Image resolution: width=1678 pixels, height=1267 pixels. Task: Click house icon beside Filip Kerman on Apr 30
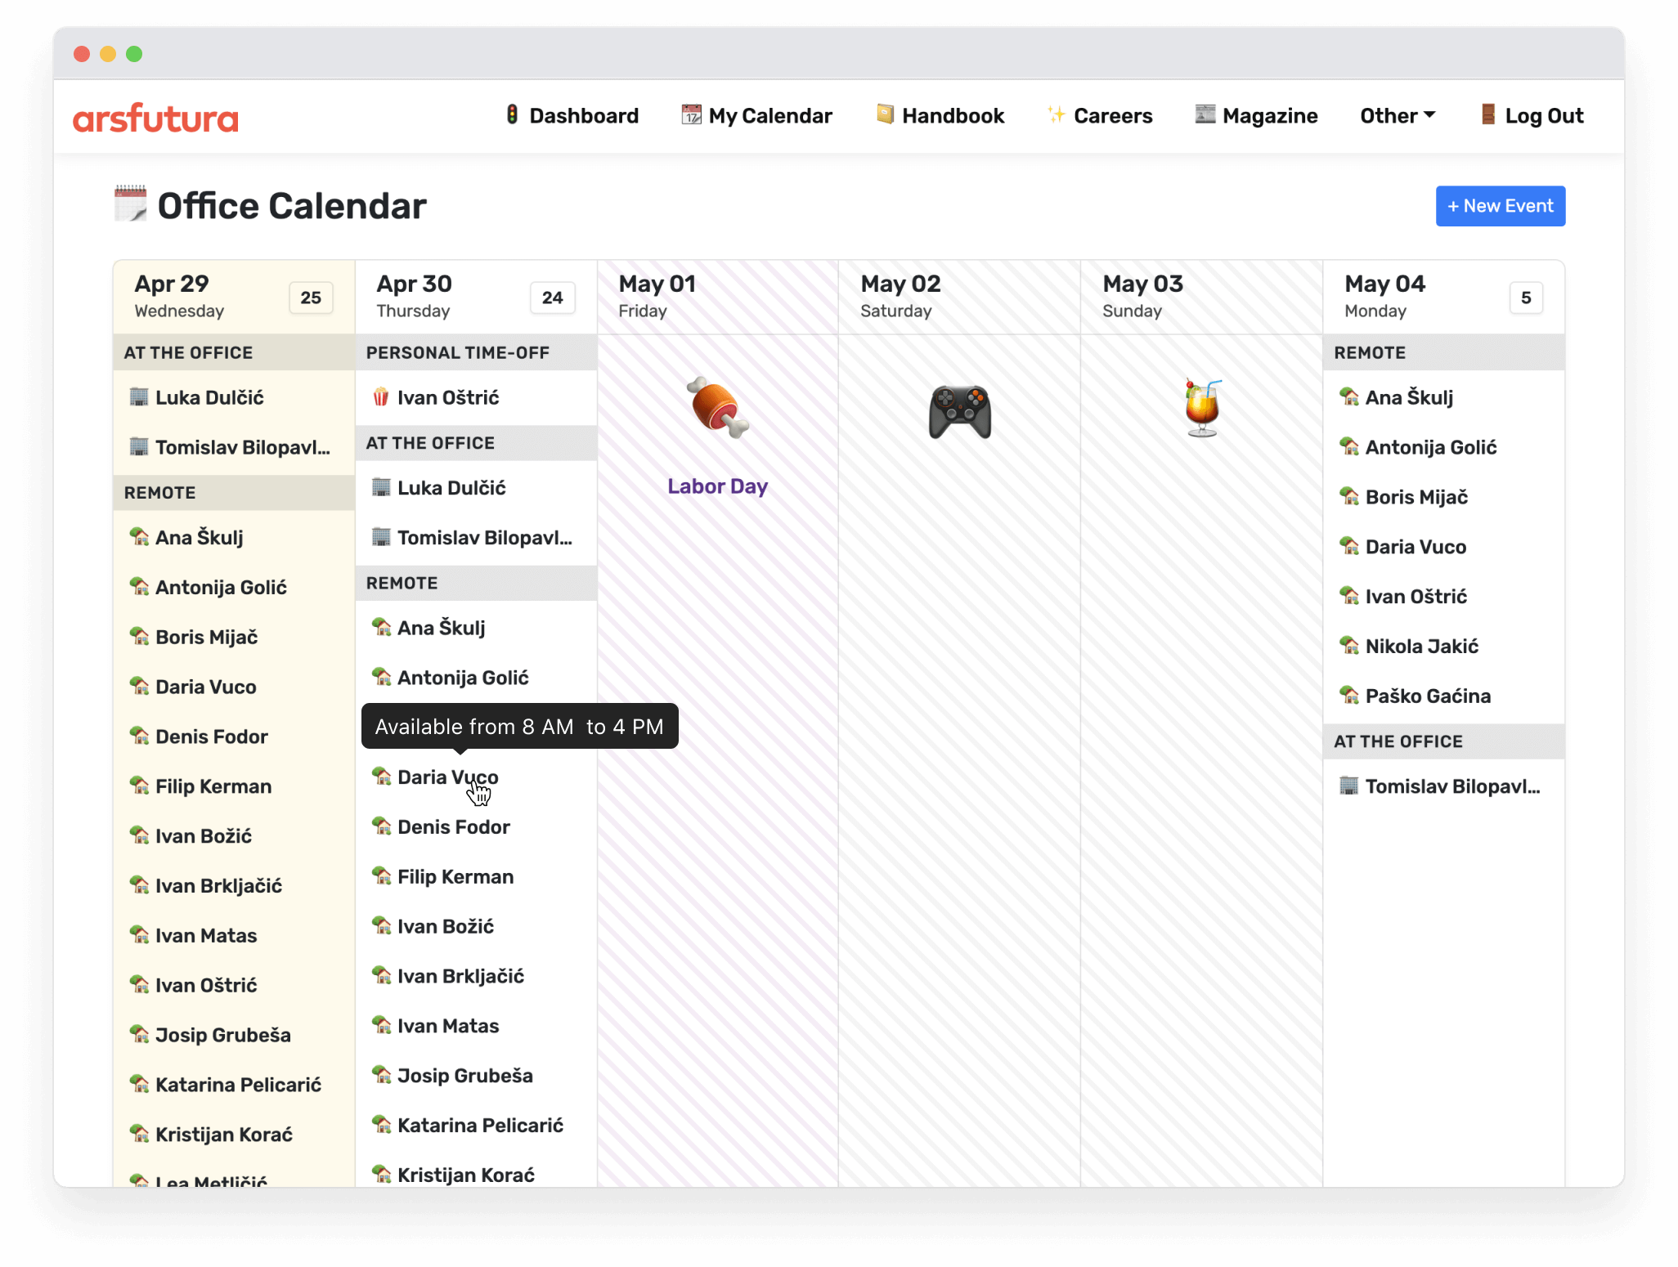click(381, 875)
